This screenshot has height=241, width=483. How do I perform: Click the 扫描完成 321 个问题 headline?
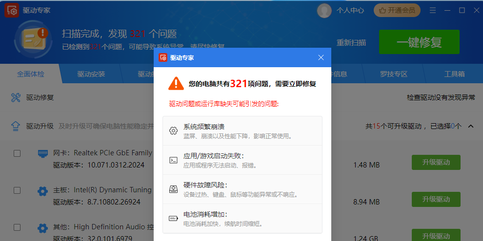(119, 34)
